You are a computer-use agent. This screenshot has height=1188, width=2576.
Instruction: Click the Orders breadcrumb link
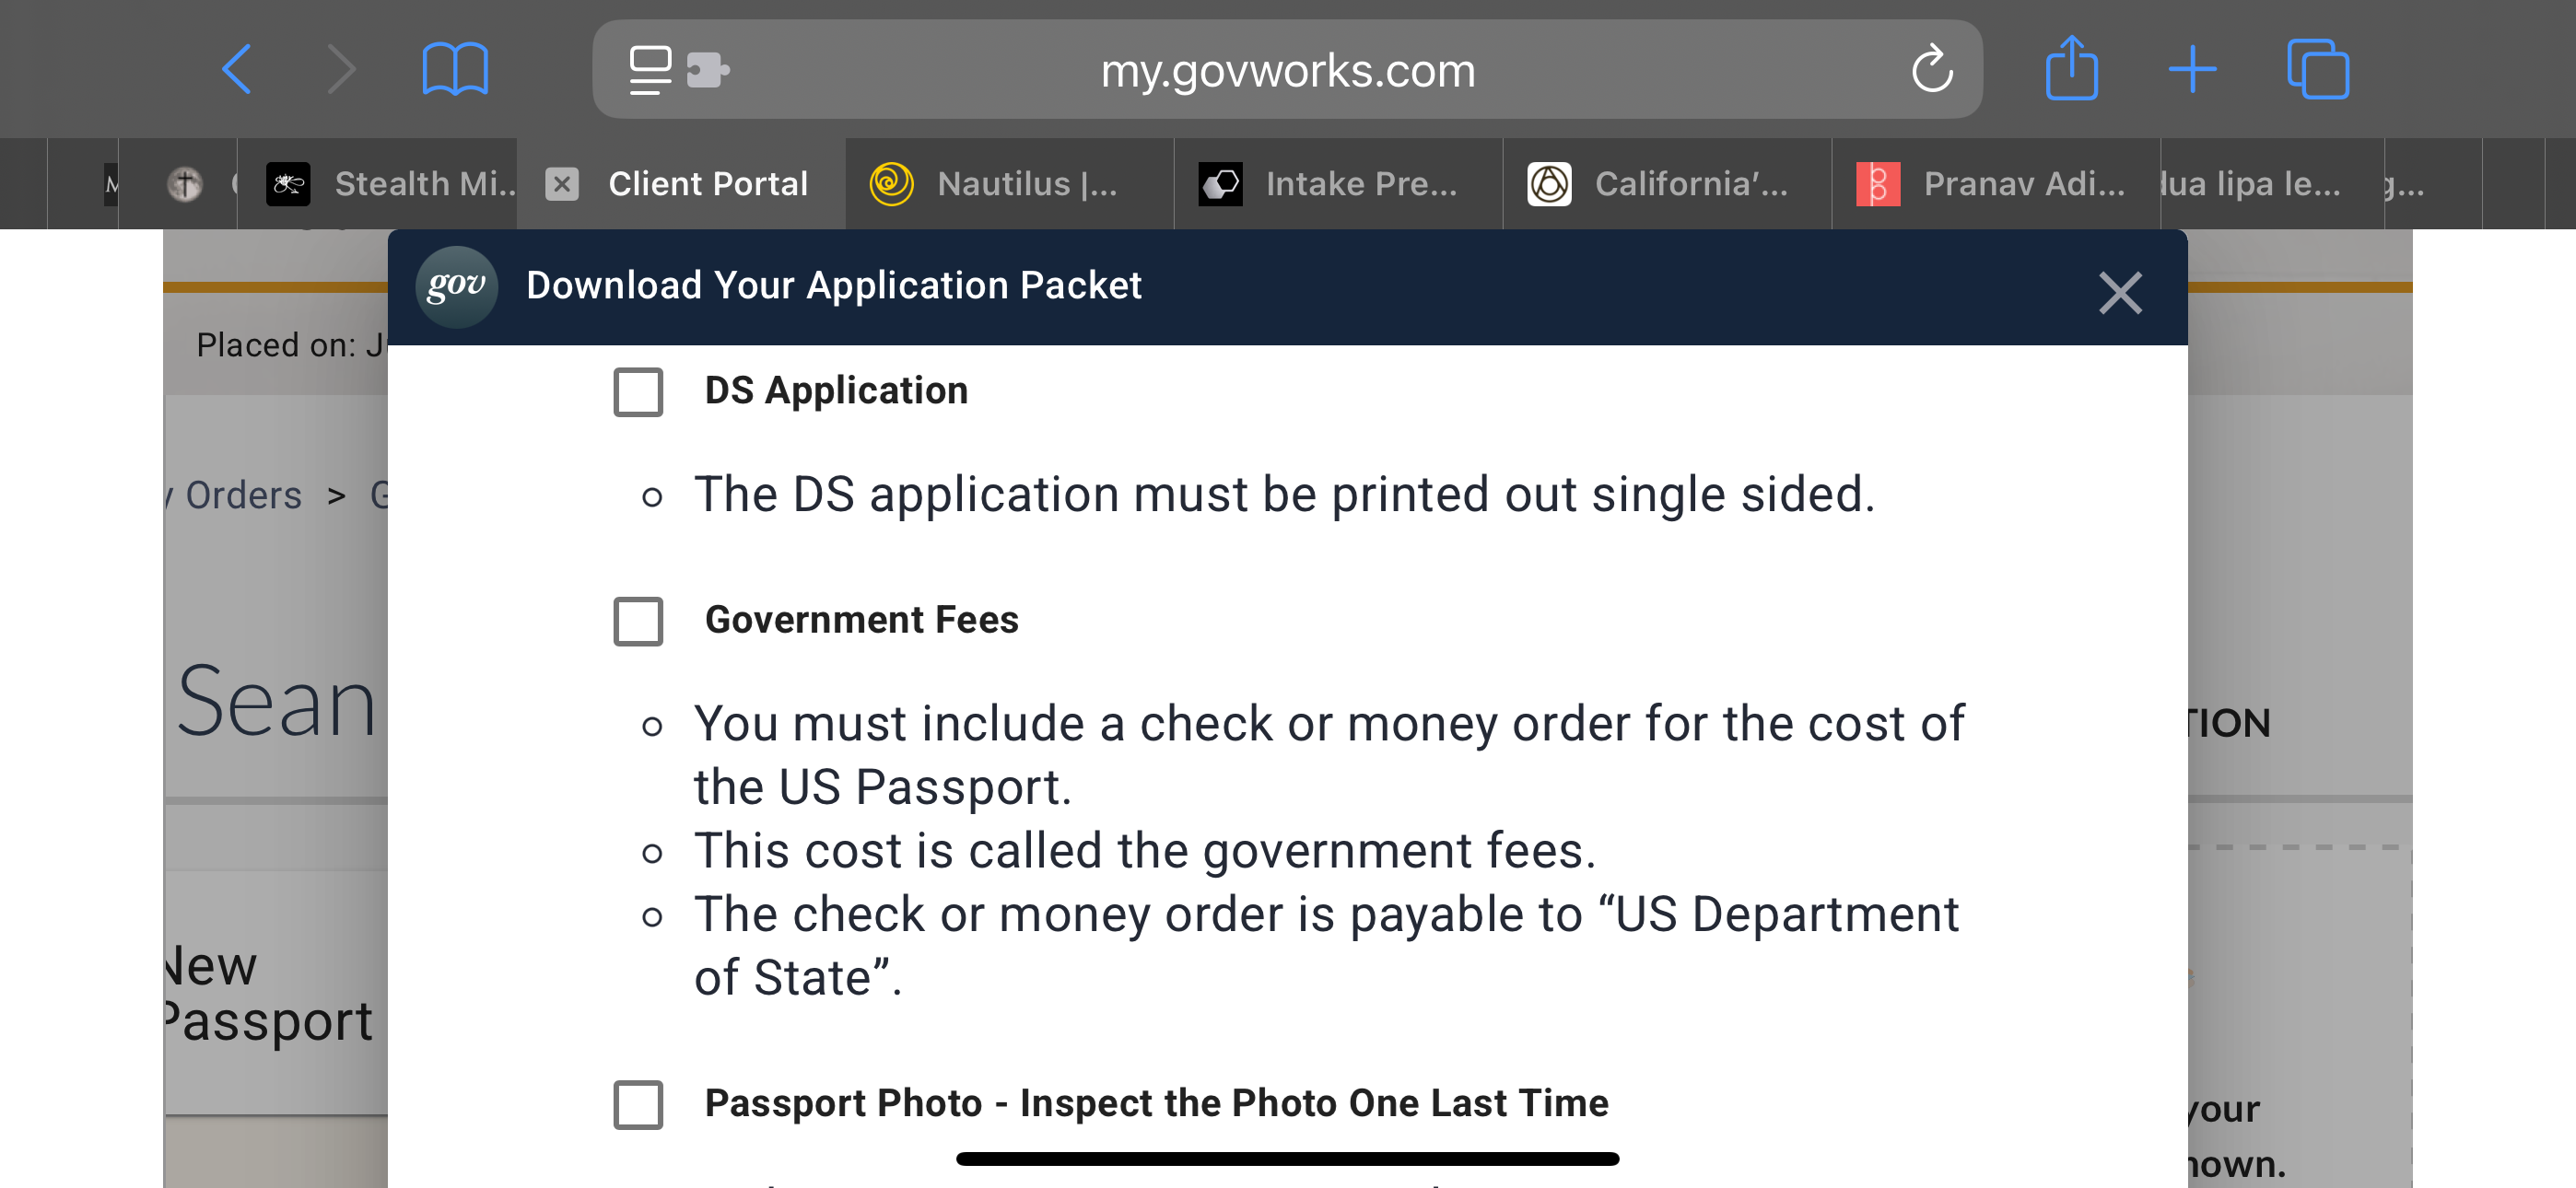click(242, 495)
